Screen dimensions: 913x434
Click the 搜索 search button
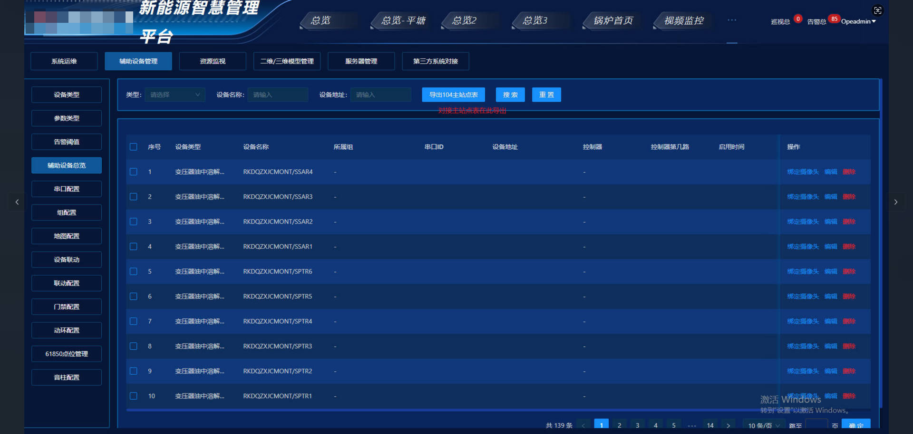pyautogui.click(x=510, y=95)
